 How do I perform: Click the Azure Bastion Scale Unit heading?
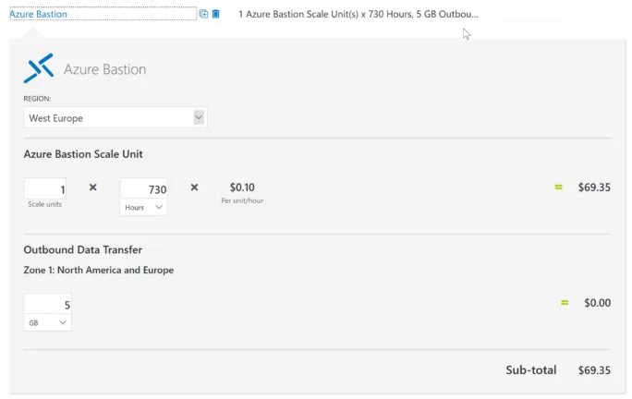[83, 154]
